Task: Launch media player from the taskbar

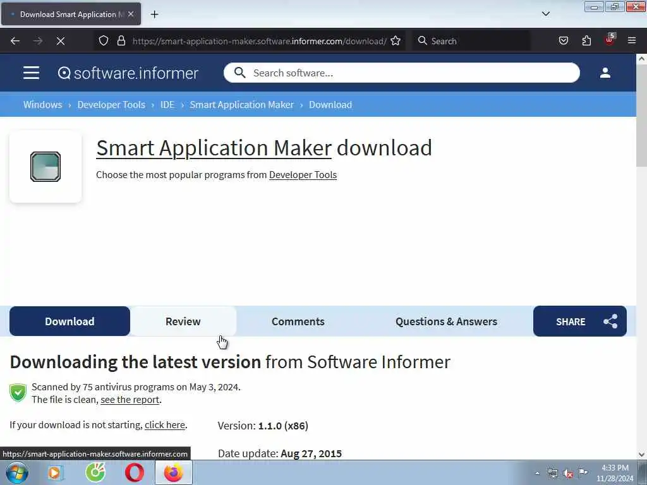Action: coord(55,472)
